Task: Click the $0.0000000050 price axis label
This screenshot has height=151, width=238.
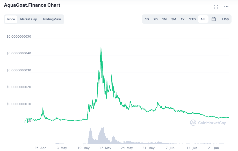Action: [19, 37]
